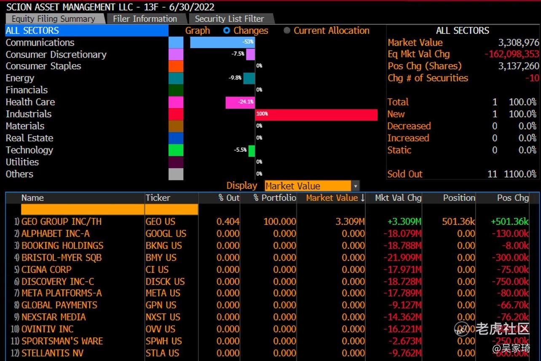541x361 pixels.
Task: Sort by the Mkt Val Chg column header
Action: click(x=398, y=198)
